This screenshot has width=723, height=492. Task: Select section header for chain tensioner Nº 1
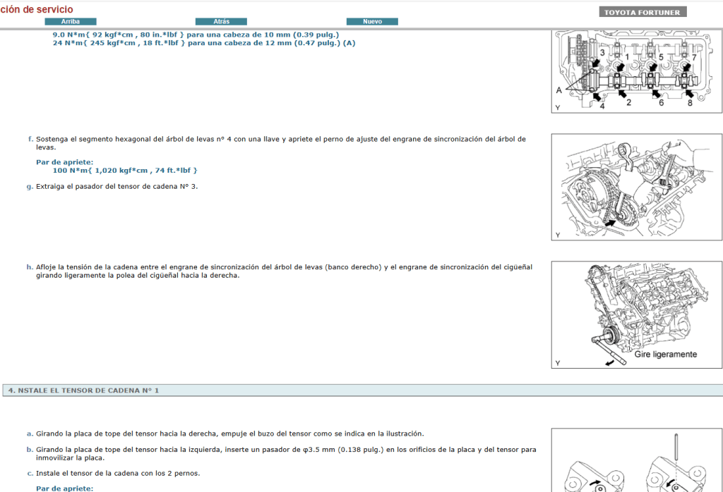pos(83,390)
